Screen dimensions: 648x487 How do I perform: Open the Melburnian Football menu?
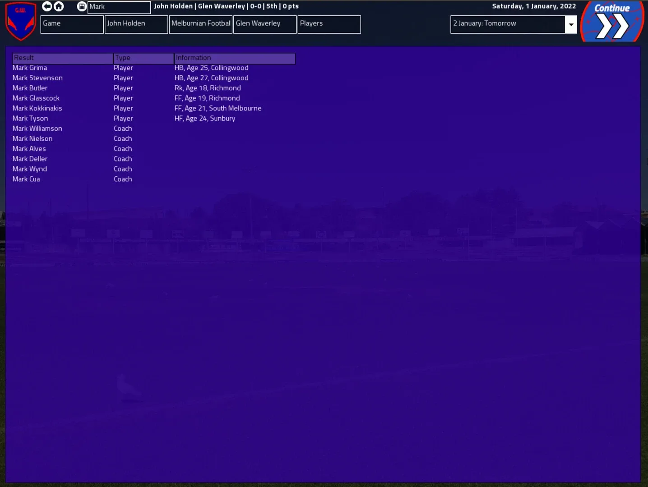point(201,24)
